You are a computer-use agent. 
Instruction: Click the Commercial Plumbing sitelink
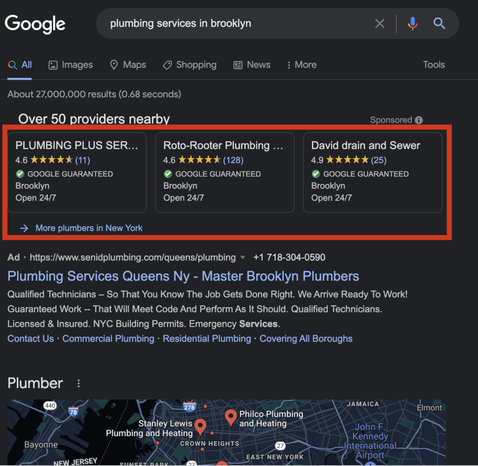(108, 338)
